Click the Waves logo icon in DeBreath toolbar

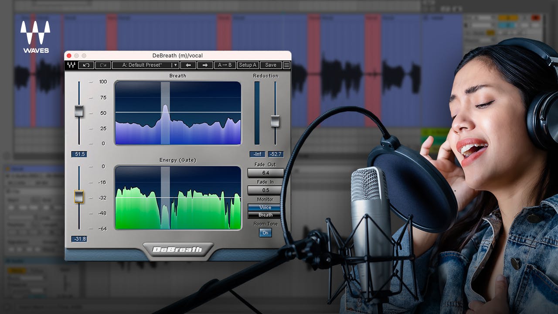pos(71,65)
